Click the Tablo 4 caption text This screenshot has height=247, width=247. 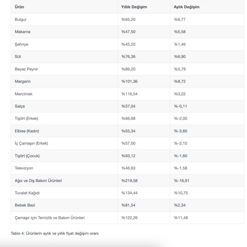[x=55, y=233]
